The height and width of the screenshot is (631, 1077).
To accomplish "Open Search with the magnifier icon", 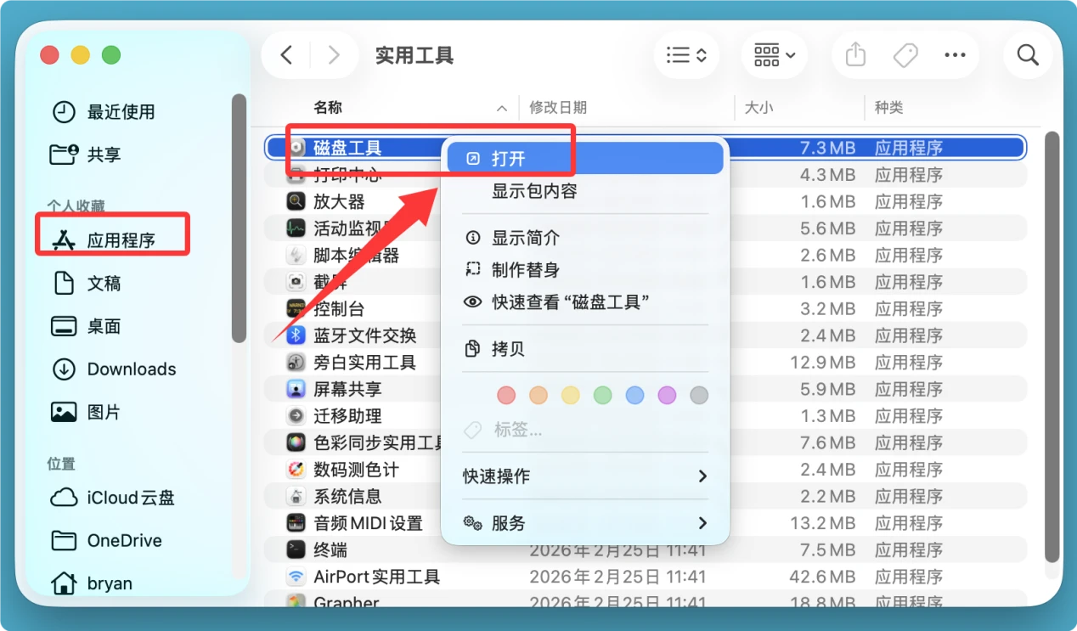I will [1028, 54].
